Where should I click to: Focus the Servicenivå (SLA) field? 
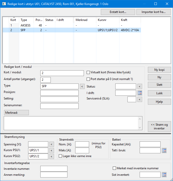tap(132, 99)
